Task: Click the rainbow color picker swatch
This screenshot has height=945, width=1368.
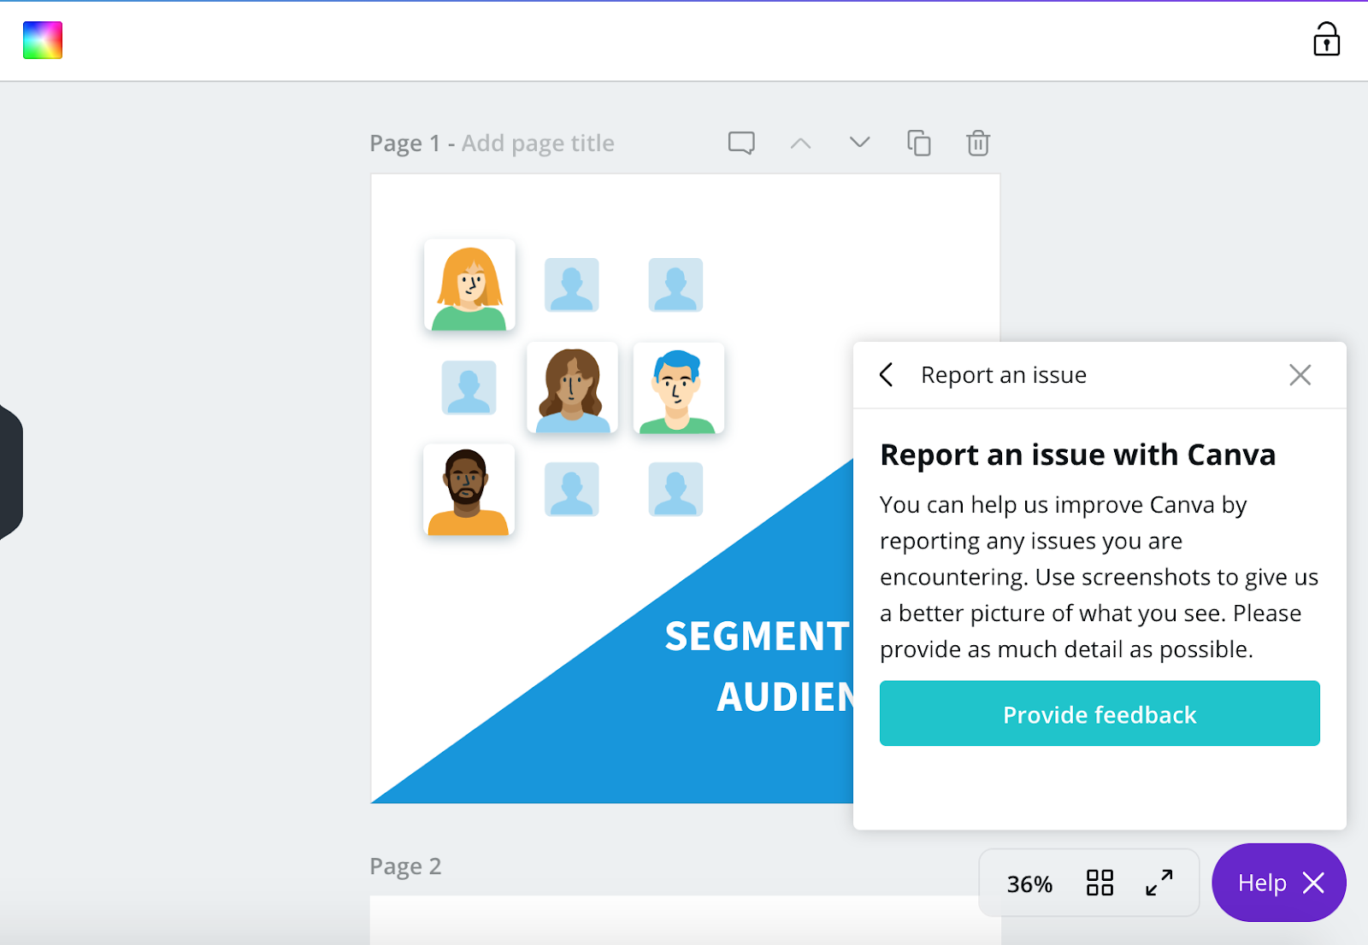Action: click(x=43, y=40)
